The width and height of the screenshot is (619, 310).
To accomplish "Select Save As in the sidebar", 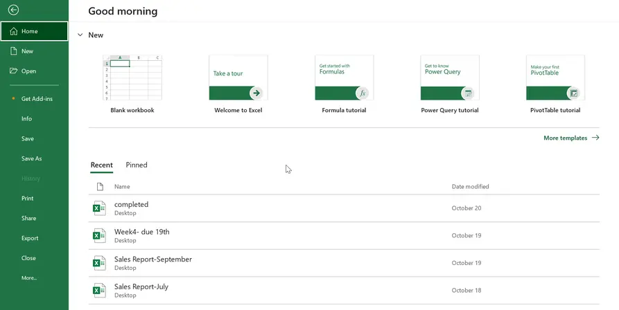I will click(x=32, y=158).
